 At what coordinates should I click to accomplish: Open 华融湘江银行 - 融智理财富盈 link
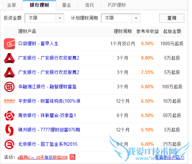click(x=47, y=87)
